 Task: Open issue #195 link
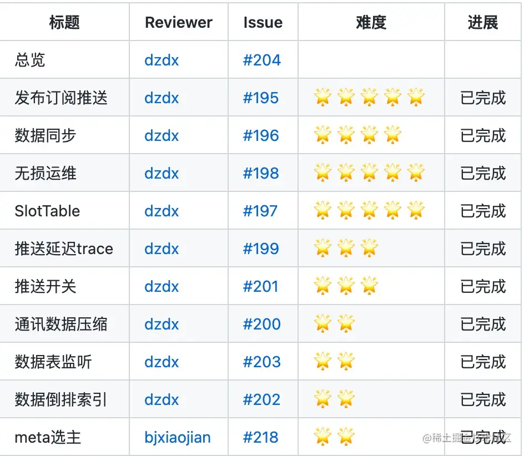pyautogui.click(x=261, y=98)
